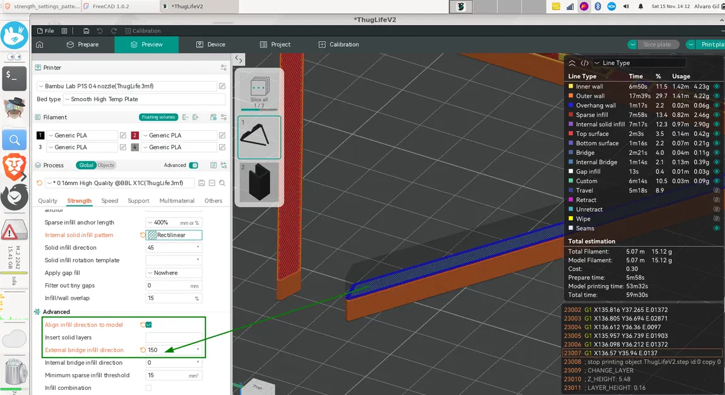Image resolution: width=725 pixels, height=395 pixels.
Task: Click the Redo icon in the top toolbar
Action: point(114,31)
